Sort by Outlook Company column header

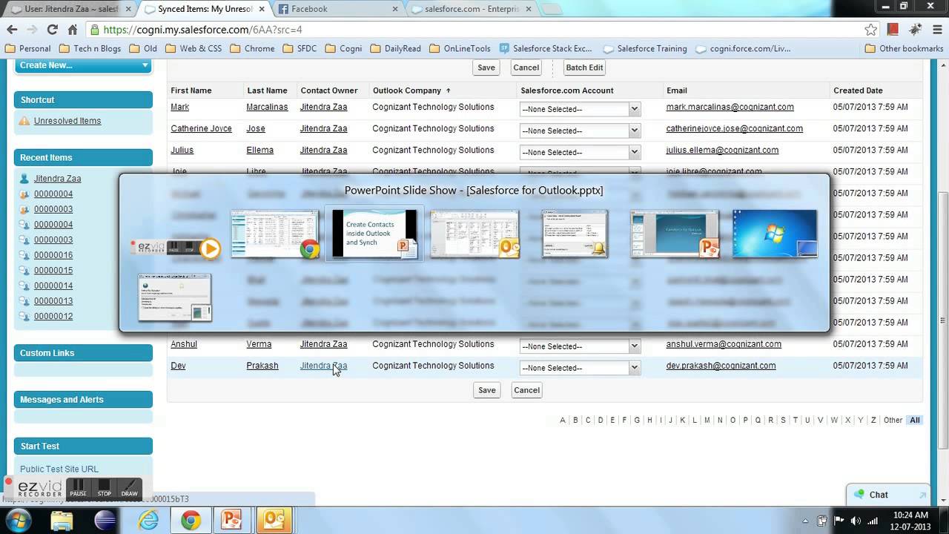[407, 90]
